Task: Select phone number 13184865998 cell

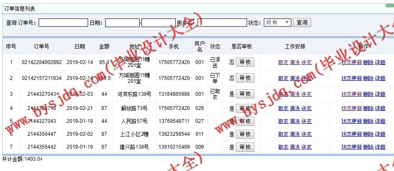Action: coord(174,94)
